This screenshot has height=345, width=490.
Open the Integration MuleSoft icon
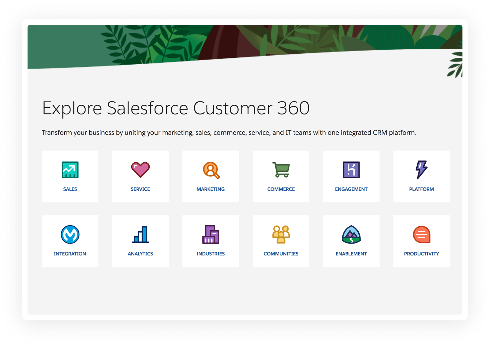(x=70, y=235)
